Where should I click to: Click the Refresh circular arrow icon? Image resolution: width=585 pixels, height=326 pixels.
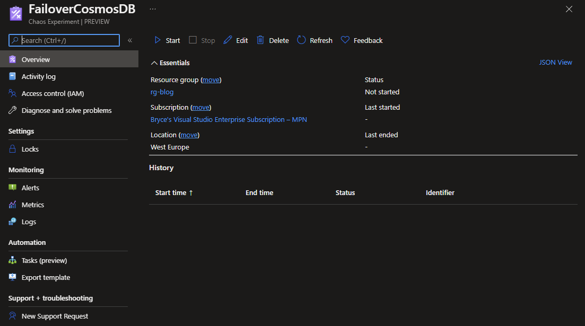pos(301,40)
